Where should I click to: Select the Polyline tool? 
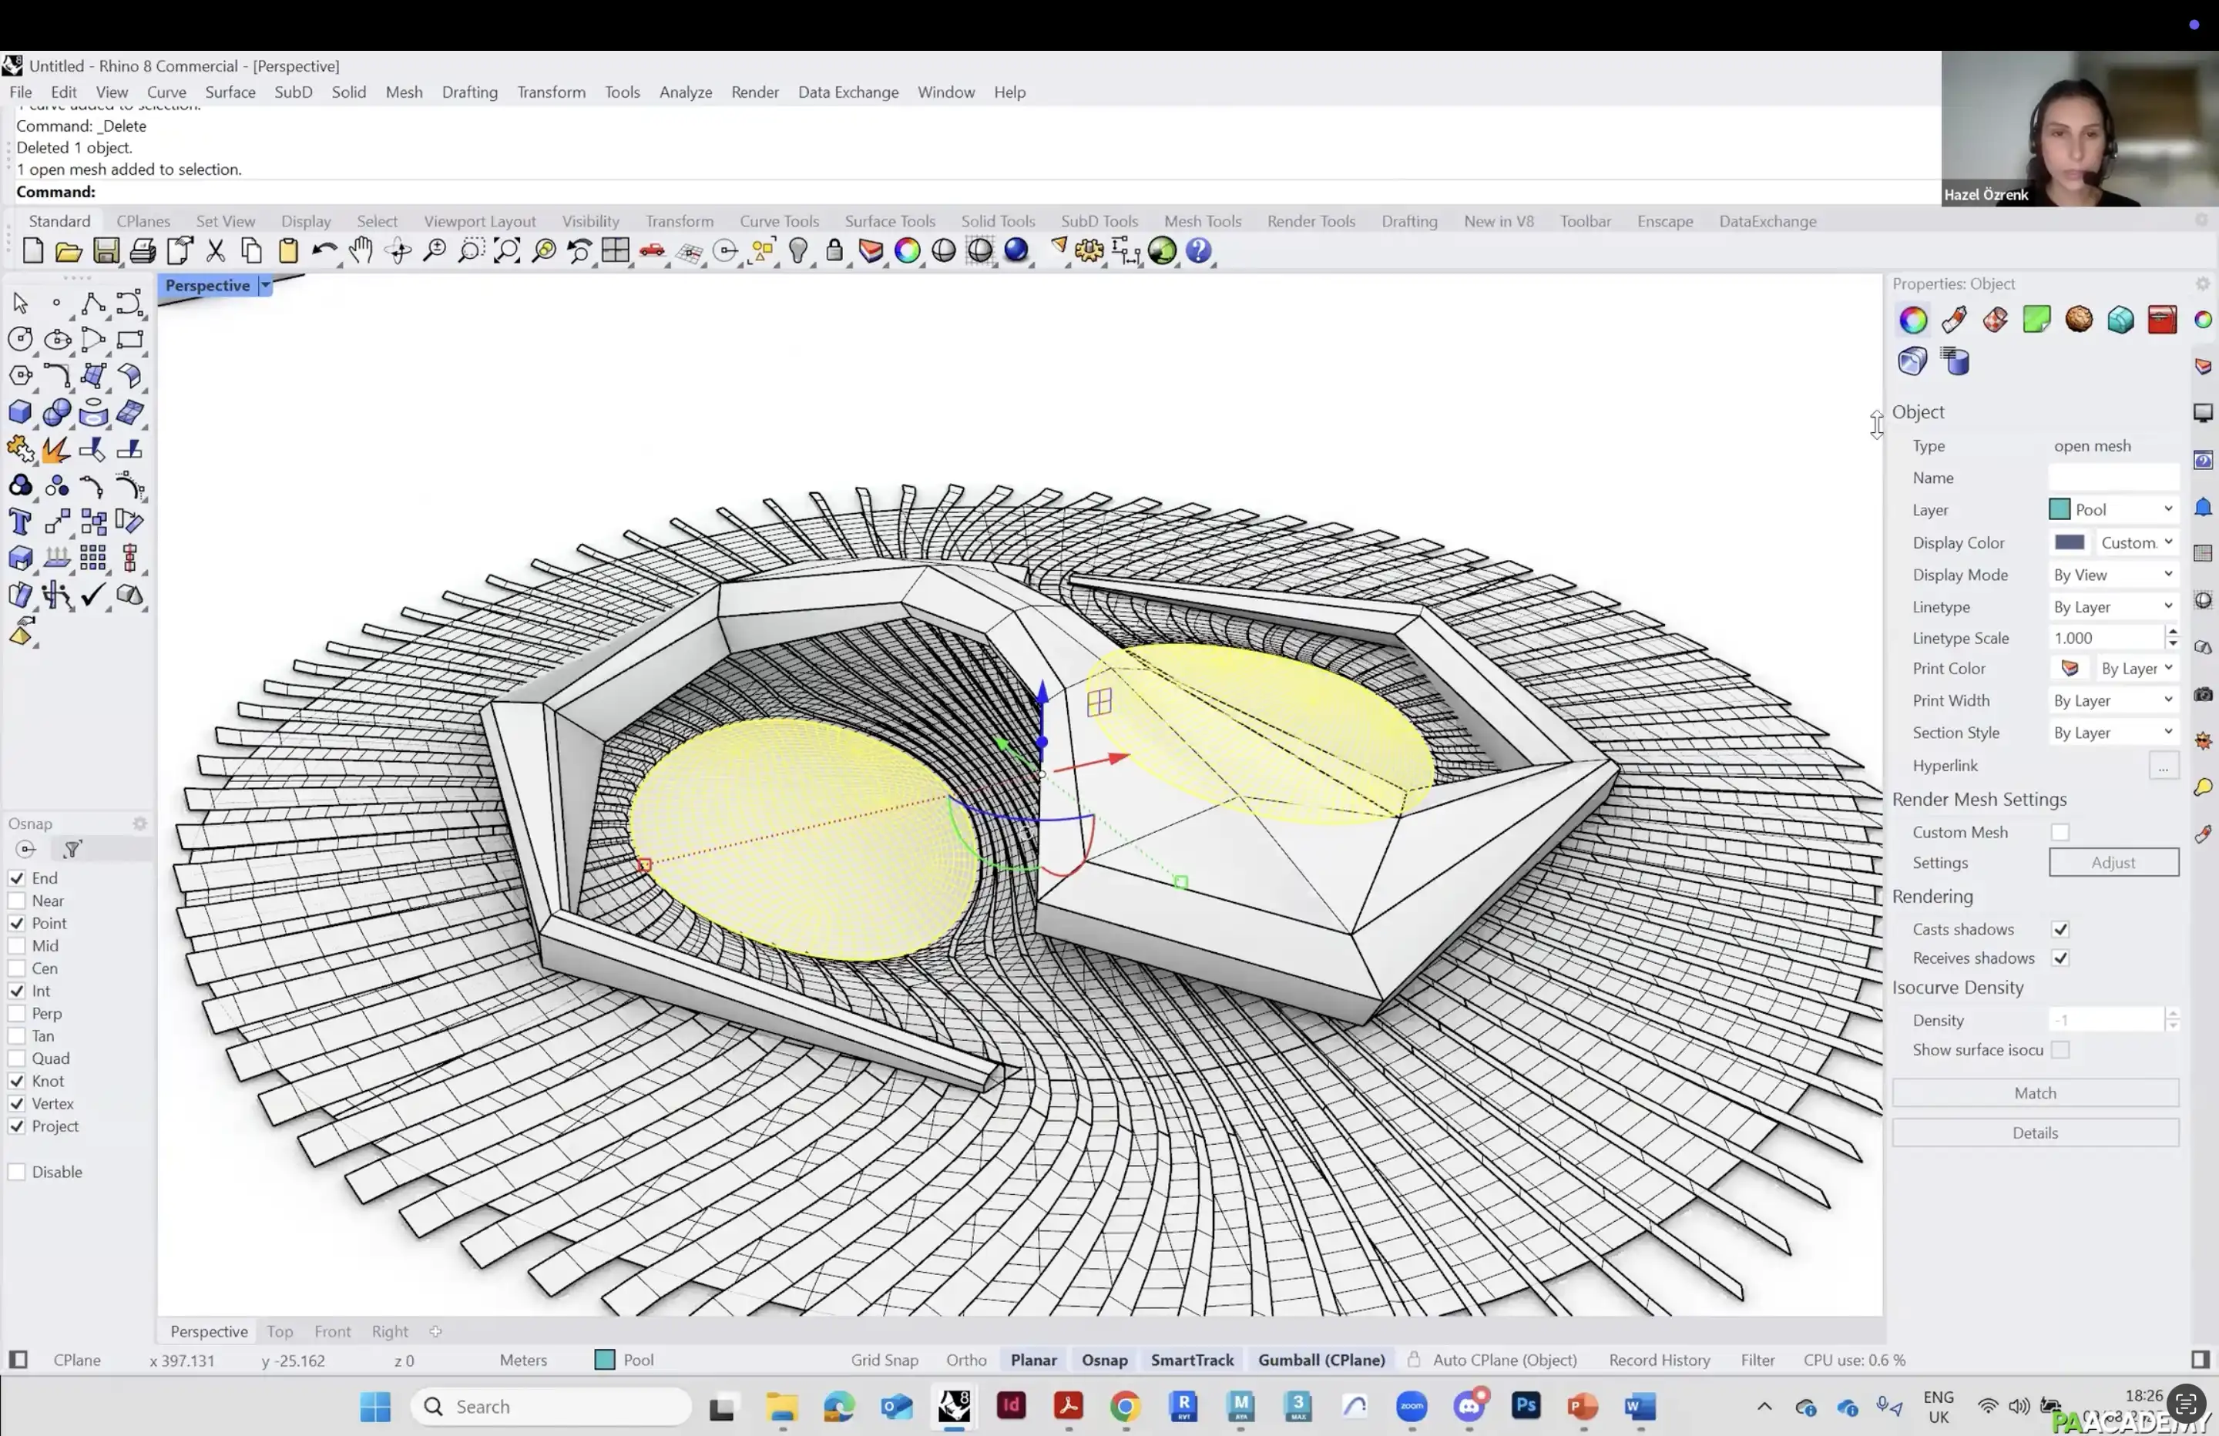pos(93,303)
